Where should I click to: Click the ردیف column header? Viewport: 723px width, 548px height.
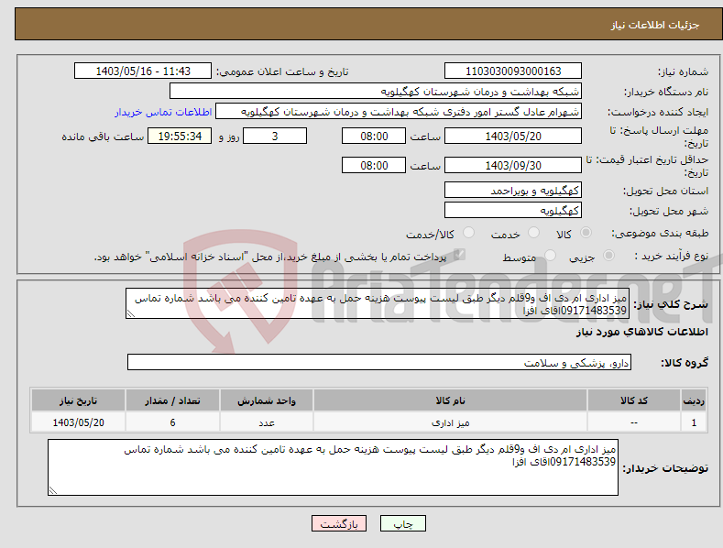(x=694, y=400)
